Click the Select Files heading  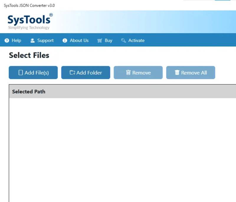(29, 55)
